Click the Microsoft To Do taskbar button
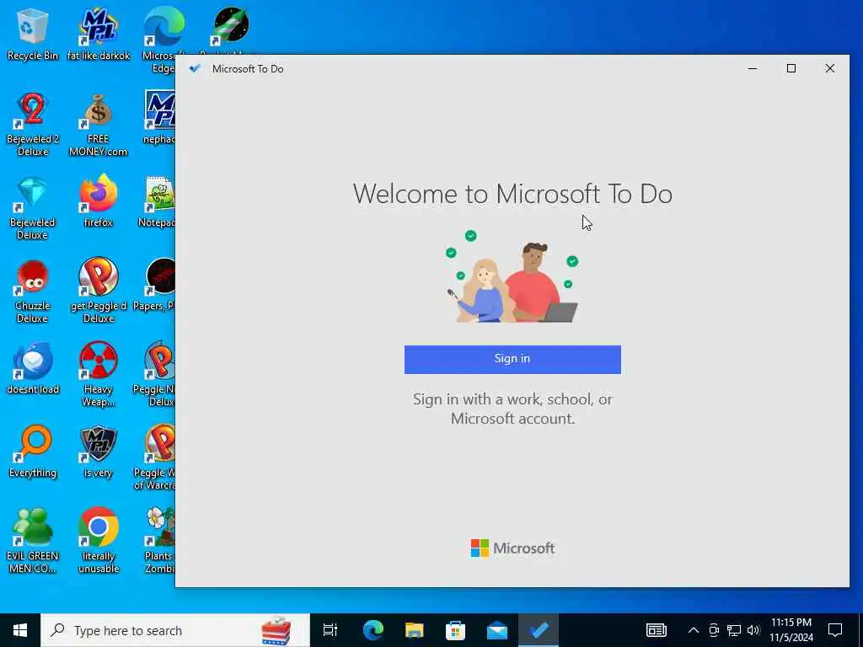The height and width of the screenshot is (647, 863). [x=539, y=630]
